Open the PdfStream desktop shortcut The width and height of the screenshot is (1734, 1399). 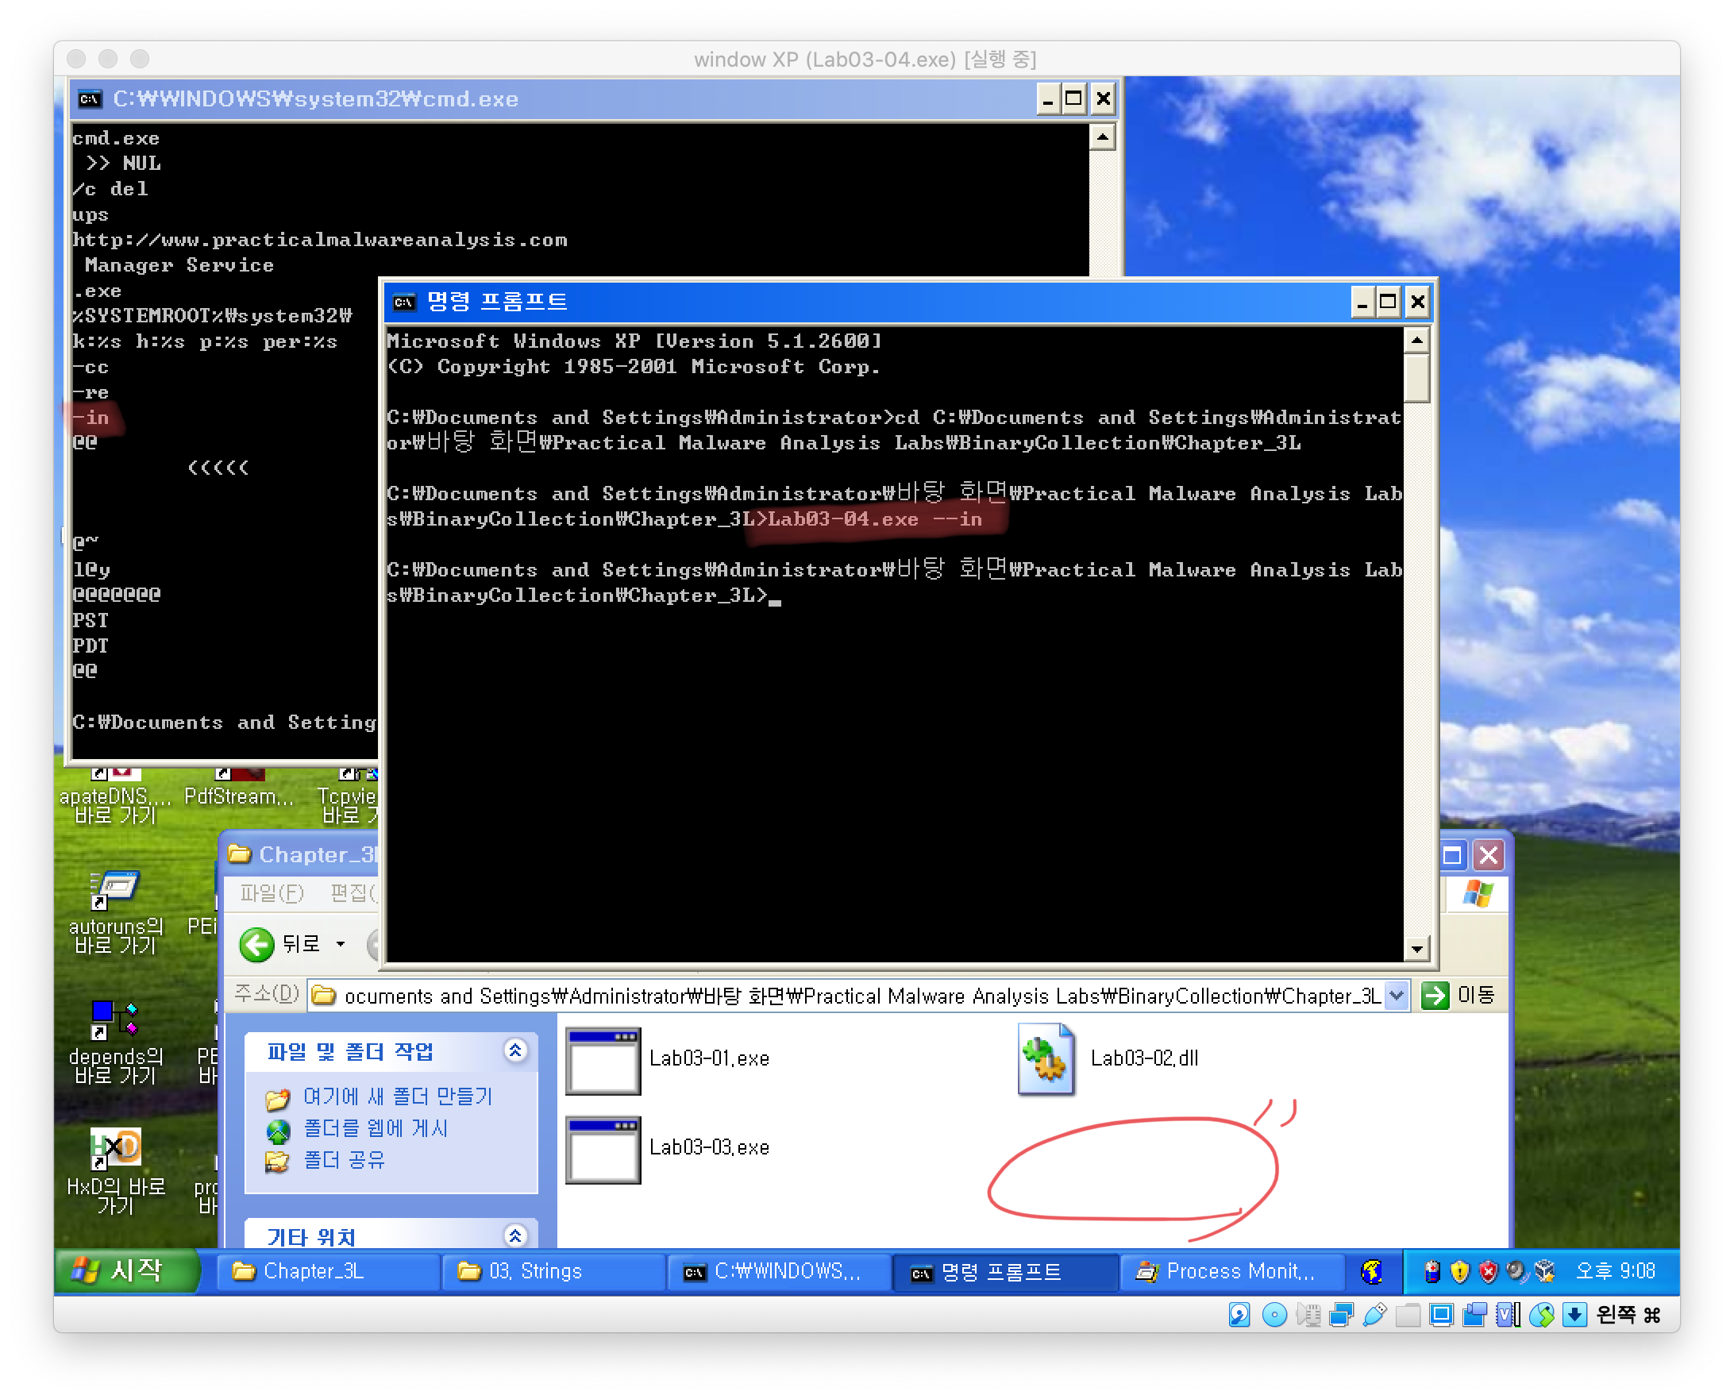(239, 788)
